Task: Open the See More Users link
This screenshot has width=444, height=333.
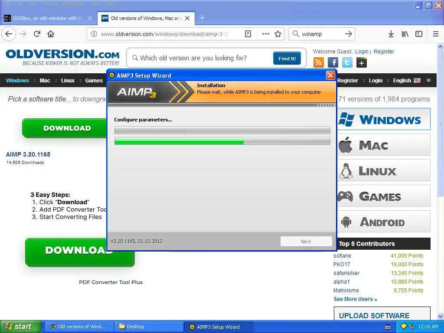Action: [355, 299]
